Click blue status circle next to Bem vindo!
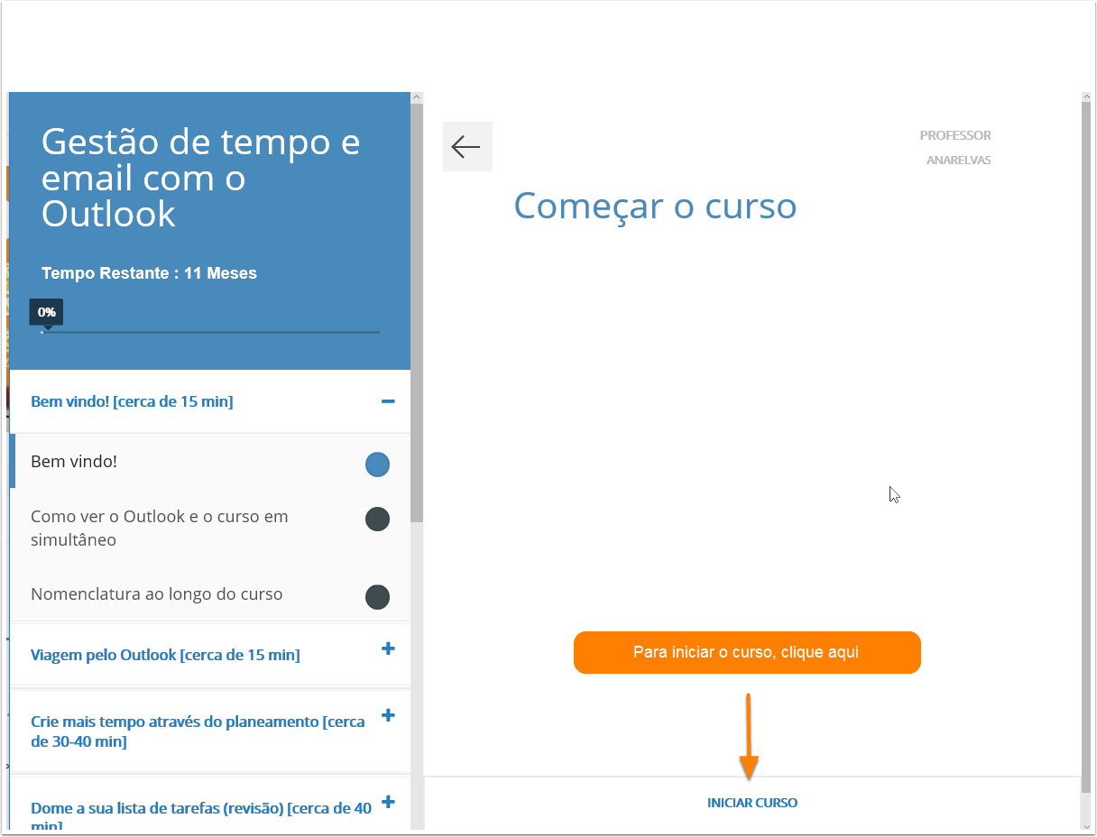The image size is (1097, 837). coord(377,464)
